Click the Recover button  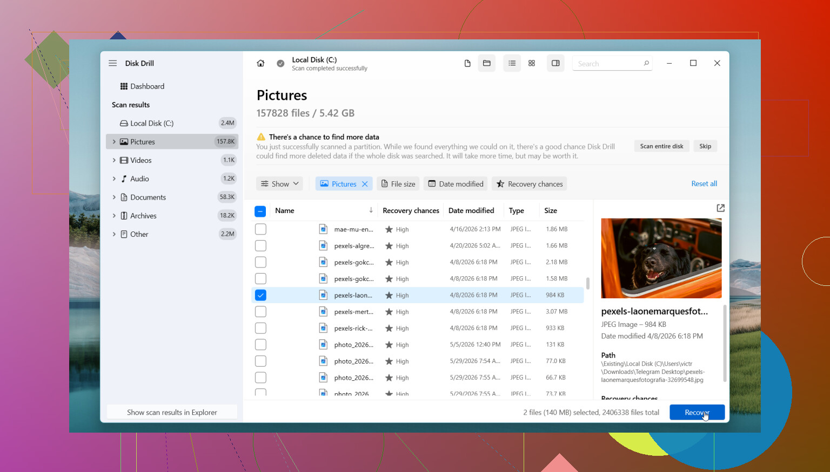[x=697, y=413]
